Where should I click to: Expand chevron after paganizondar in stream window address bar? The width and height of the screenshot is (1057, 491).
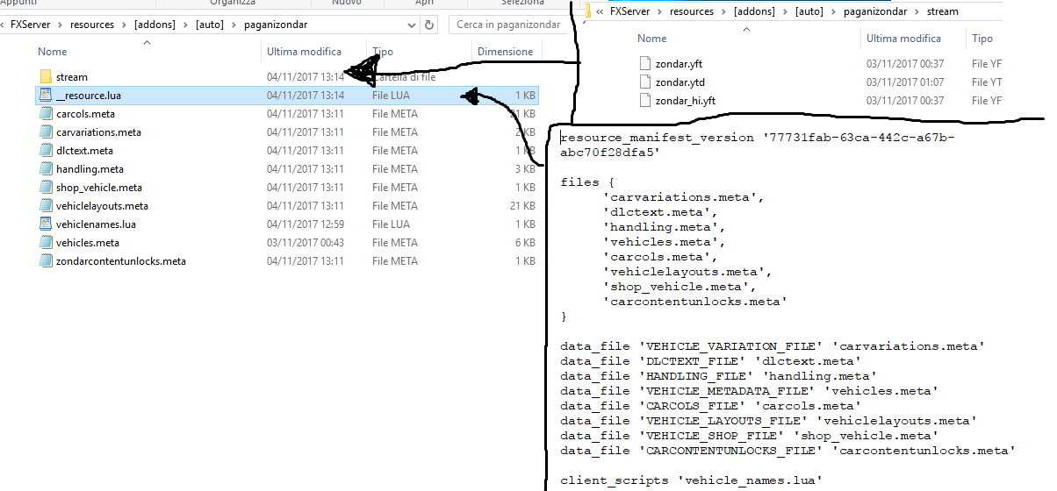pos(918,11)
